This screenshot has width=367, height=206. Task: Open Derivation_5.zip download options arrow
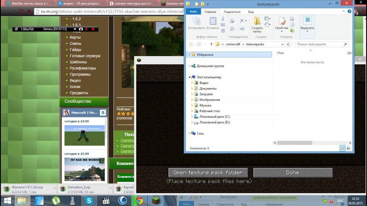tap(111, 189)
